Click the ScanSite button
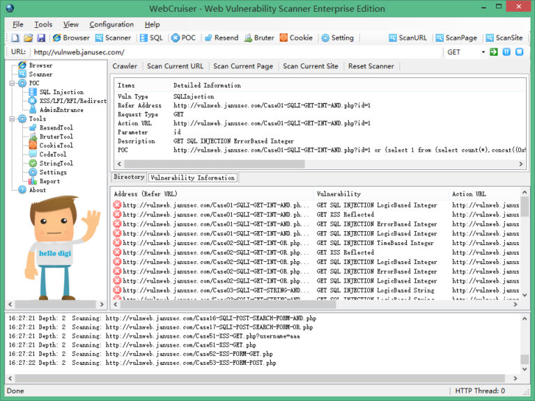This screenshot has height=401, width=535. 504,38
